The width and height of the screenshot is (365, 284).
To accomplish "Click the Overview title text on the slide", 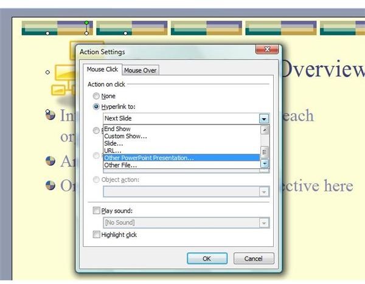I will click(324, 69).
